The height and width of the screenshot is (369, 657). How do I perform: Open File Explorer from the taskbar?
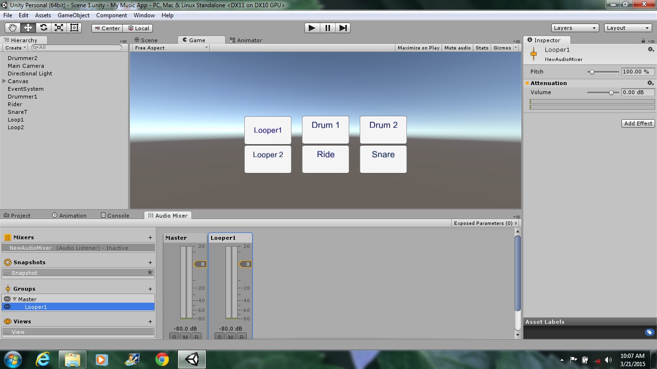tap(73, 359)
